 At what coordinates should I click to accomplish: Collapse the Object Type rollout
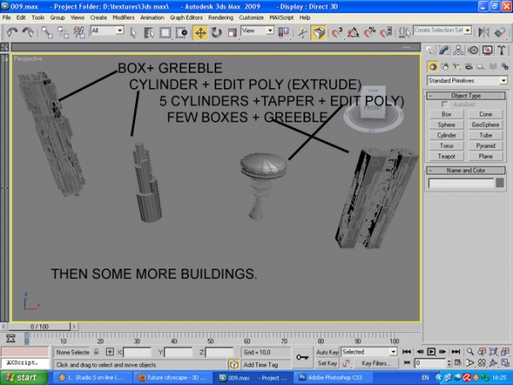pyautogui.click(x=466, y=96)
